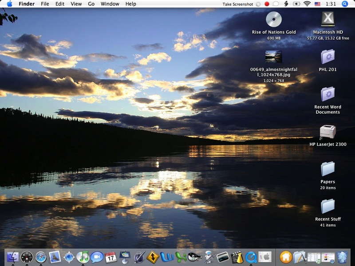The image size is (355, 266).
Task: Open the Wi-Fi AirPort status menu
Action: click(x=307, y=4)
